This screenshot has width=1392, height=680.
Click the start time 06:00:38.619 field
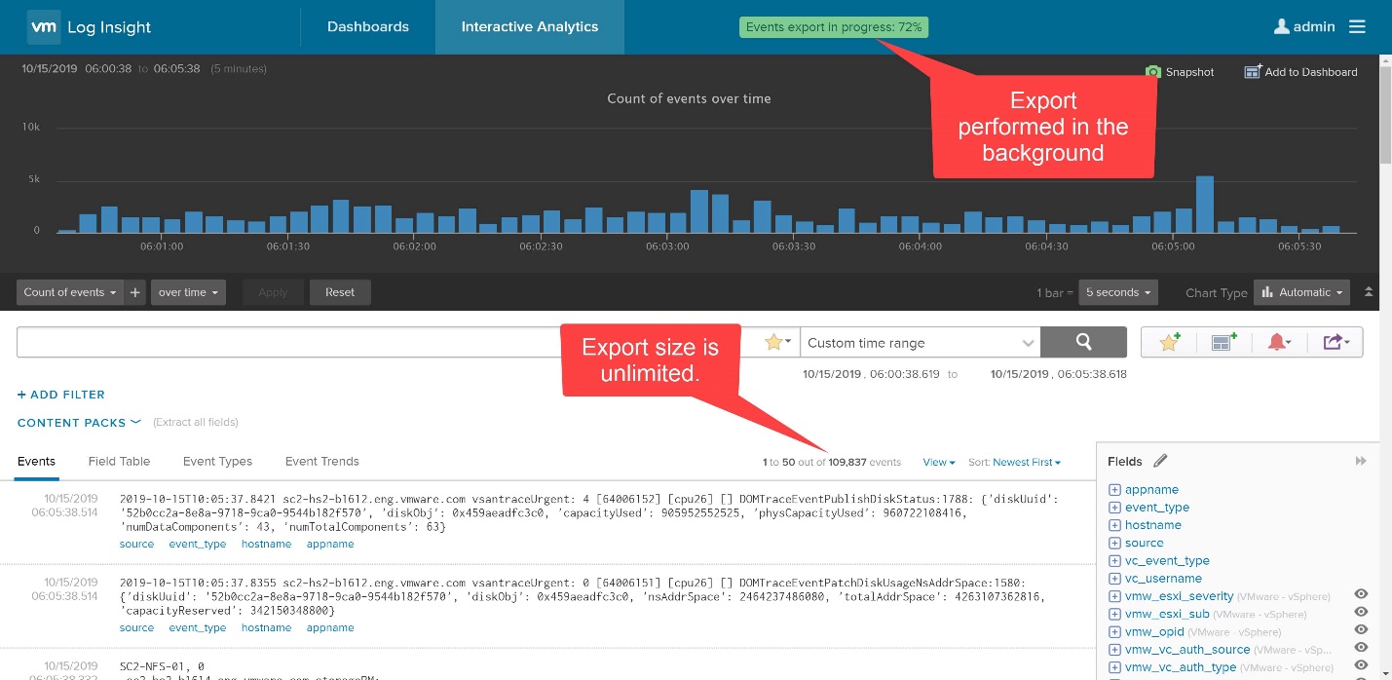pos(873,374)
